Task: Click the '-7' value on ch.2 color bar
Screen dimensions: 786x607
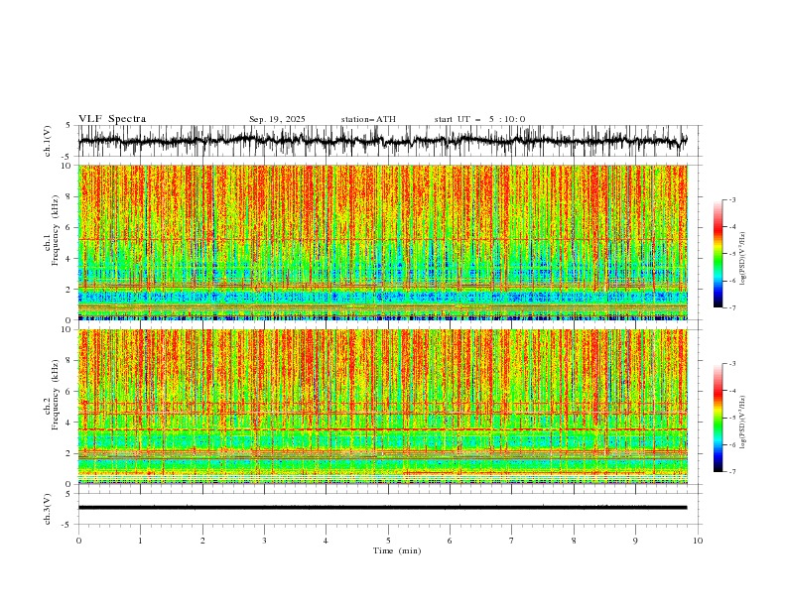Action: (x=731, y=472)
